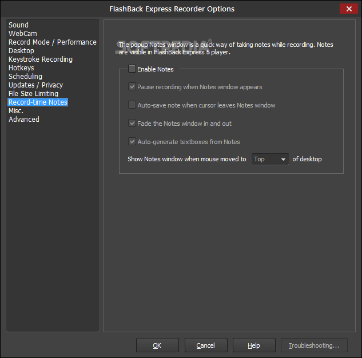Click the Cancel button

click(206, 345)
